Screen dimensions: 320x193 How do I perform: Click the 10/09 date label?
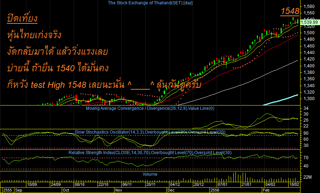[x=32, y=184]
